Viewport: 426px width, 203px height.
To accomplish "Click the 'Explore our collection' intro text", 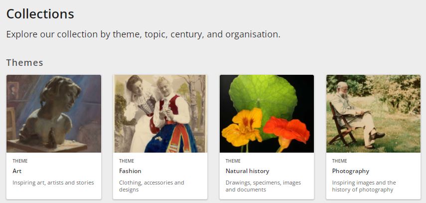I will 143,35.
